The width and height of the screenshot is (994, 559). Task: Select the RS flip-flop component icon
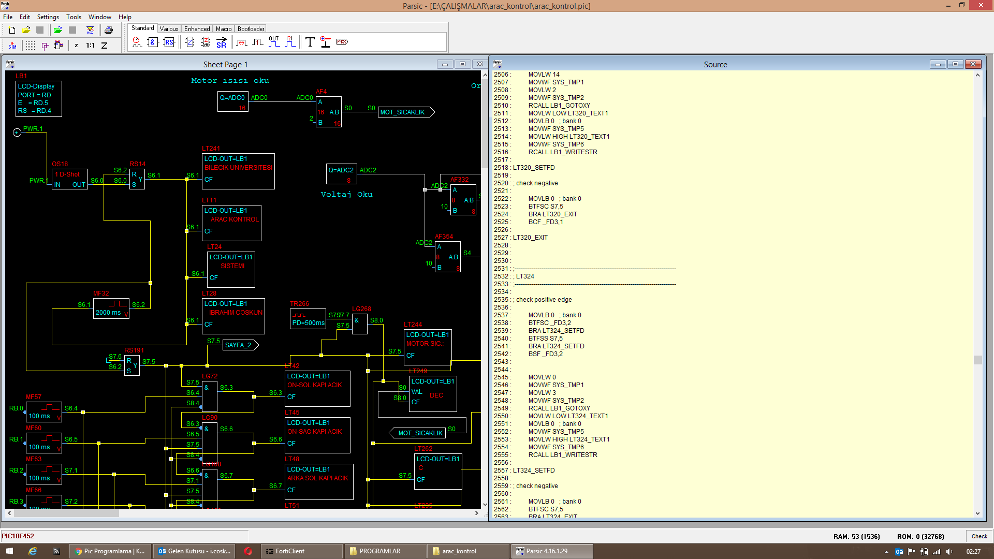click(x=169, y=42)
